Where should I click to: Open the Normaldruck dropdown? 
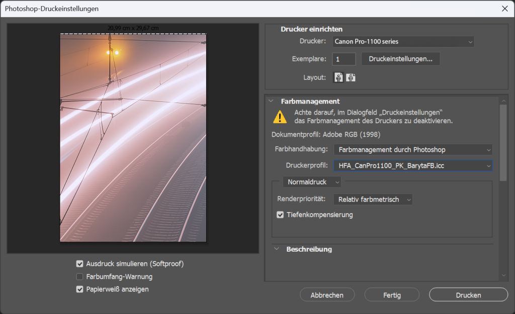click(312, 182)
